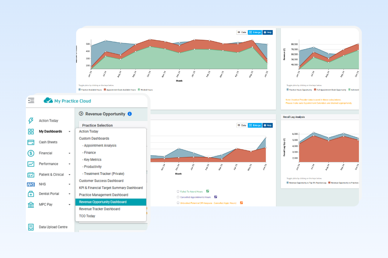Click orange arrow icon beside Unbooked Potential
The height and width of the screenshot is (258, 388).
coord(241,203)
